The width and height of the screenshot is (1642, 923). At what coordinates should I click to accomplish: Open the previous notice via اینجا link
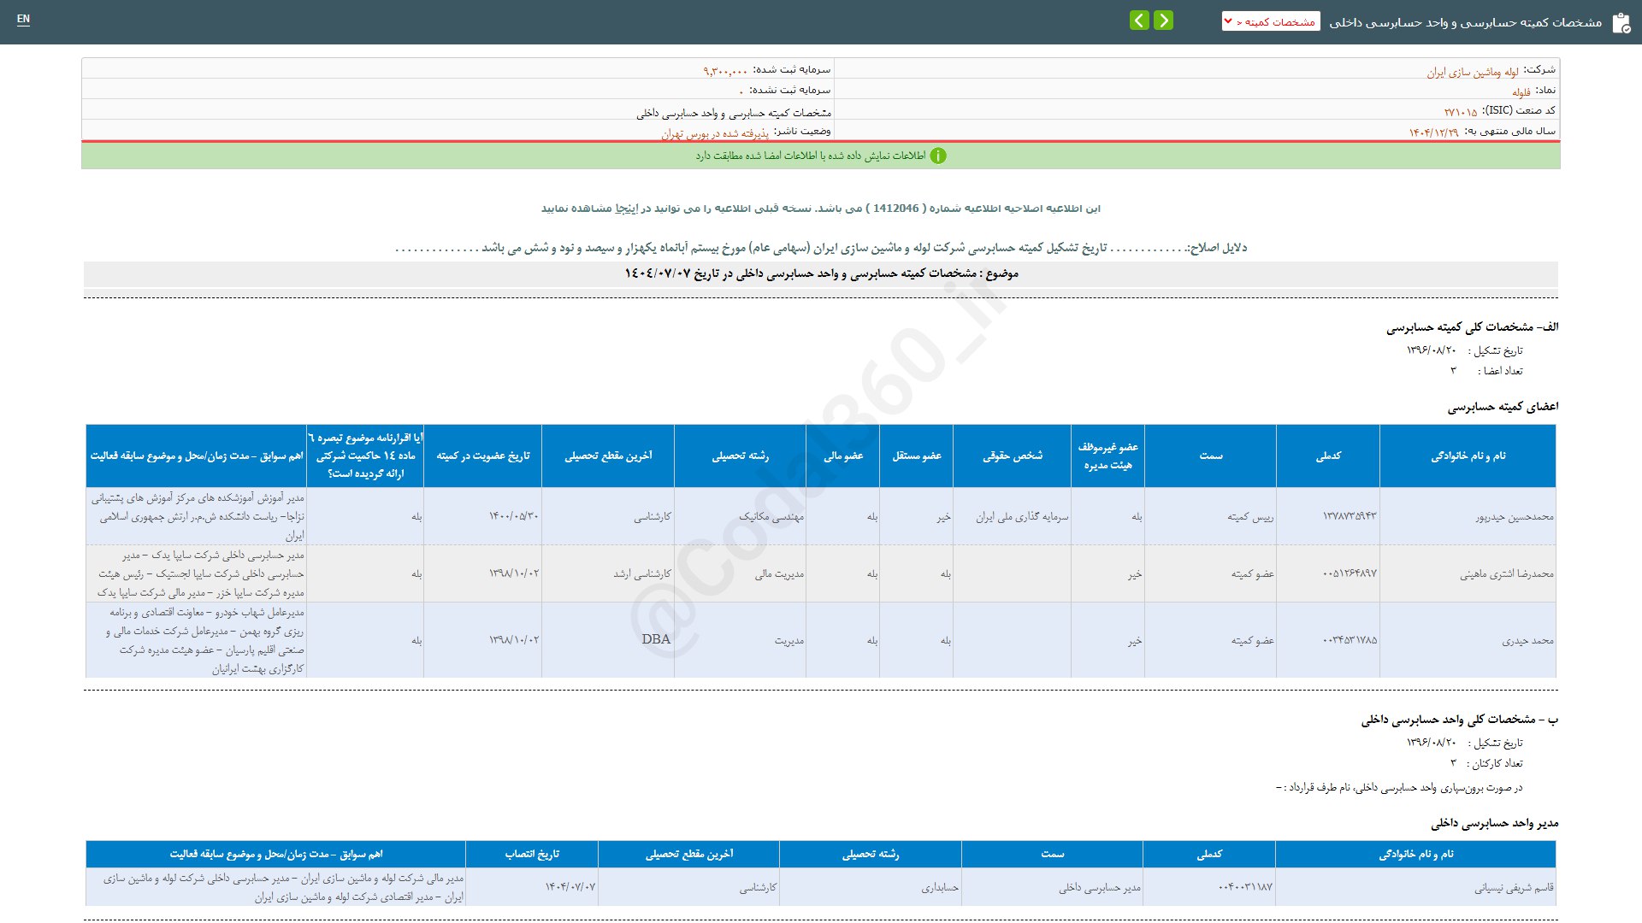tap(627, 209)
